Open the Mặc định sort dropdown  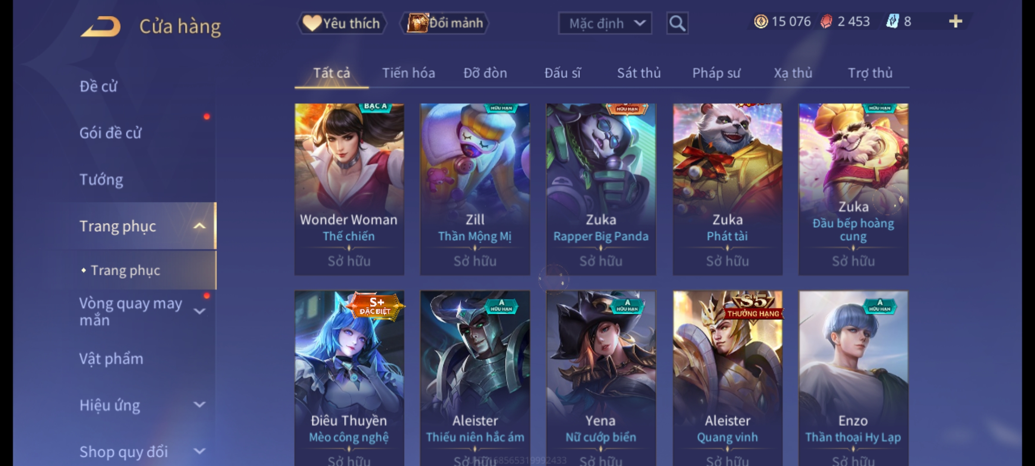coord(605,23)
